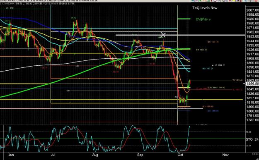The image size is (259, 160).
Task: Click the 1881.00 price axis label
Action: pos(252,72)
